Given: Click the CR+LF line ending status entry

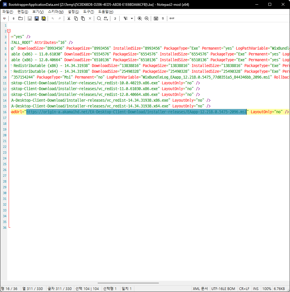Looking at the screenshot, I should click(244, 289).
